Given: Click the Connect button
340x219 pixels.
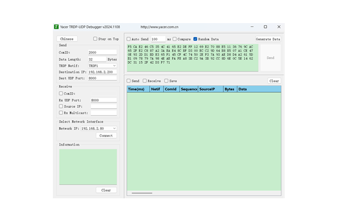Looking at the screenshot, I should click(106, 136).
